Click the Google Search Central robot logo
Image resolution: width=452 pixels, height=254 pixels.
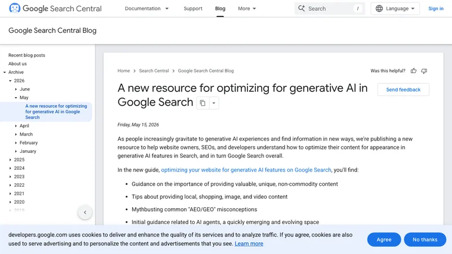click(x=15, y=8)
